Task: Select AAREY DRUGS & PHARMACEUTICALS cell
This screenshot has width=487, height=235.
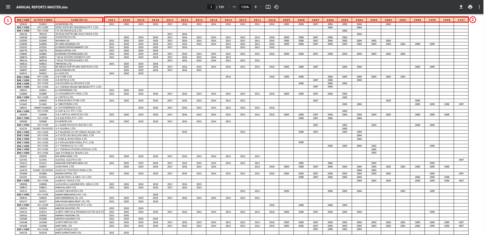Action: coord(79,212)
